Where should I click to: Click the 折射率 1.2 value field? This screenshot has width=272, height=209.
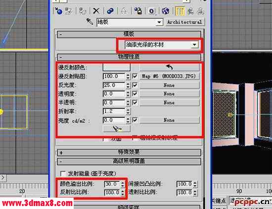[x=114, y=111]
